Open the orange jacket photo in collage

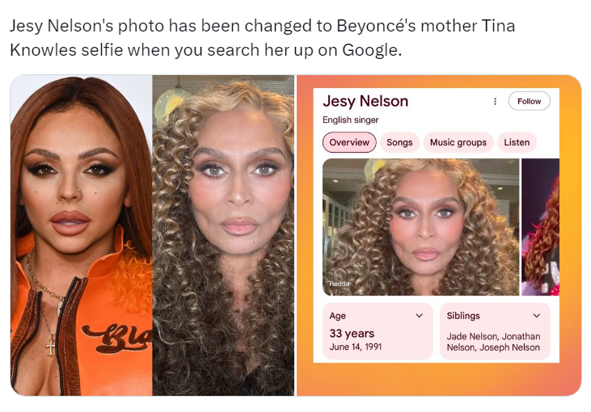pyautogui.click(x=81, y=235)
